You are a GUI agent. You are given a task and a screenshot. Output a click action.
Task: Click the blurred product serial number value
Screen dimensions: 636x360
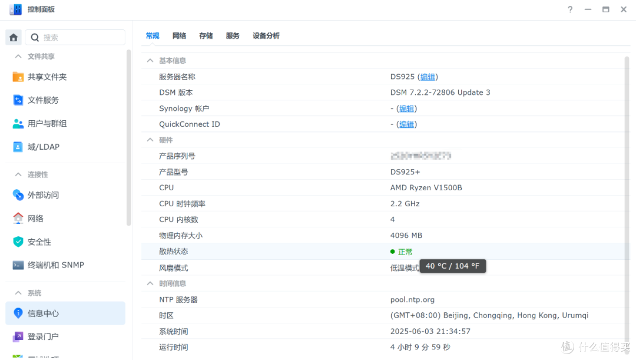coord(420,156)
